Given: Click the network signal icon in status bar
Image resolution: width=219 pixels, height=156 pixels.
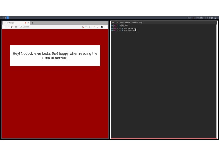Looking at the screenshot, I should (215, 18).
